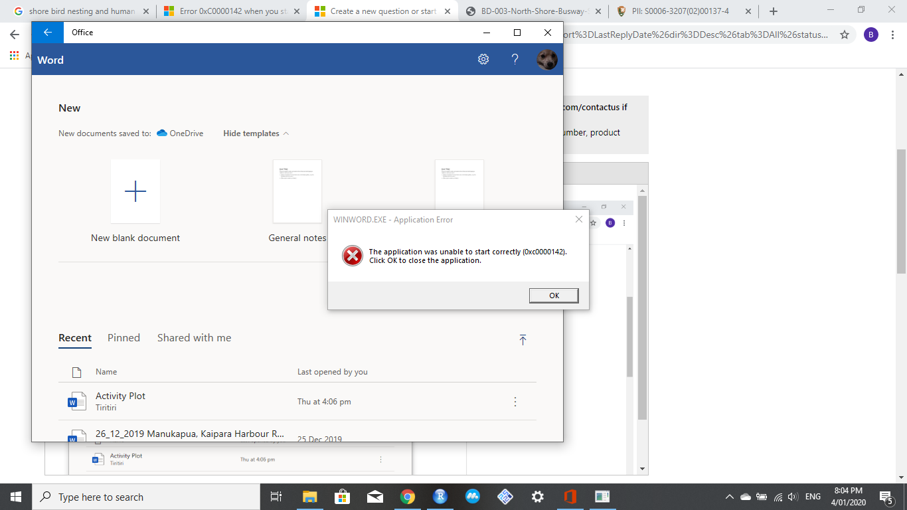Click OK in the WINWORD.EXE error dialog

point(554,296)
